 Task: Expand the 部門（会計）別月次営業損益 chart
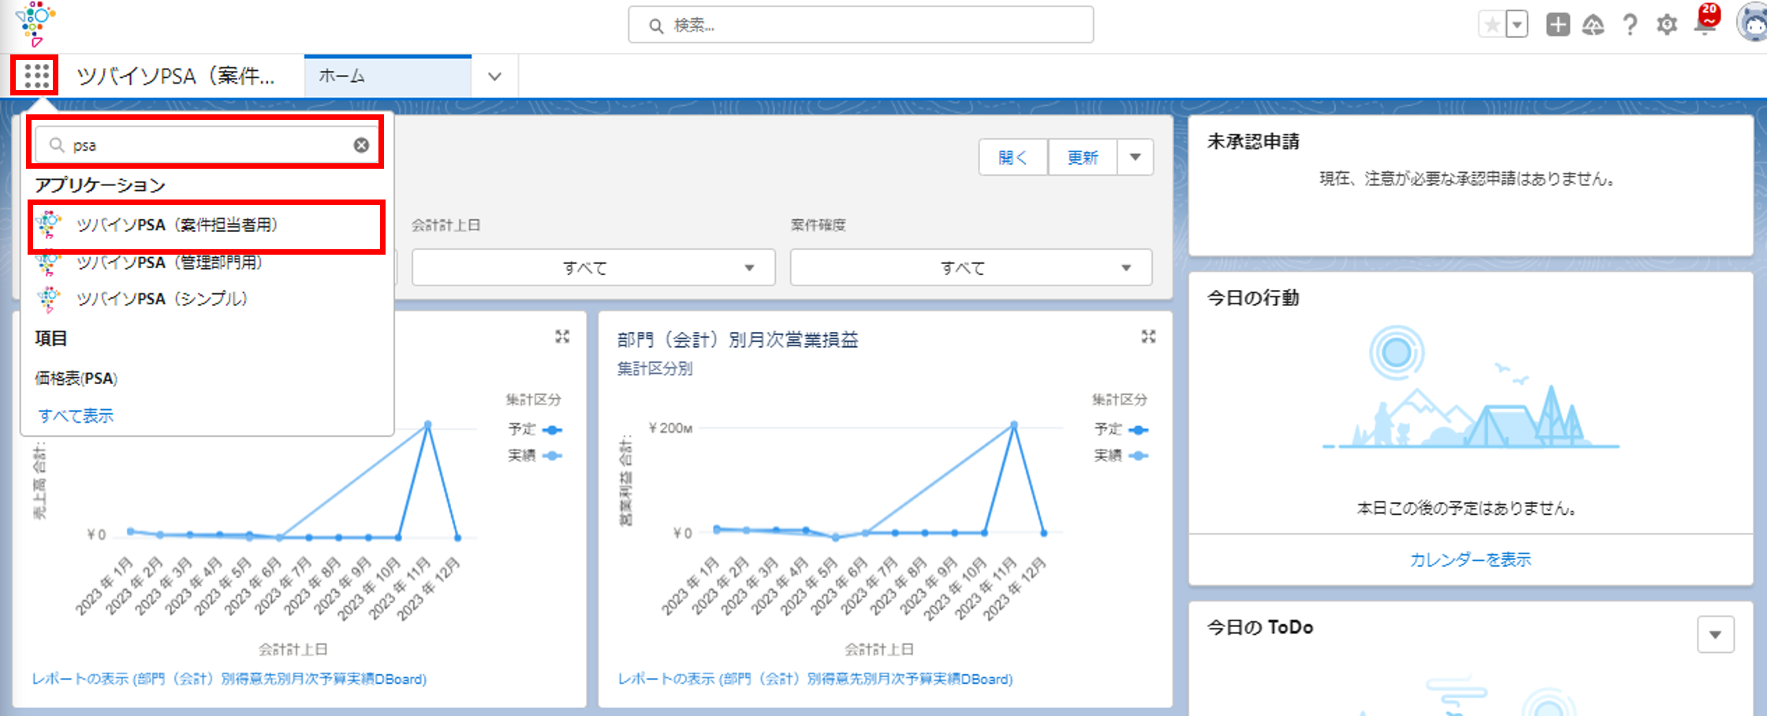click(x=1148, y=337)
